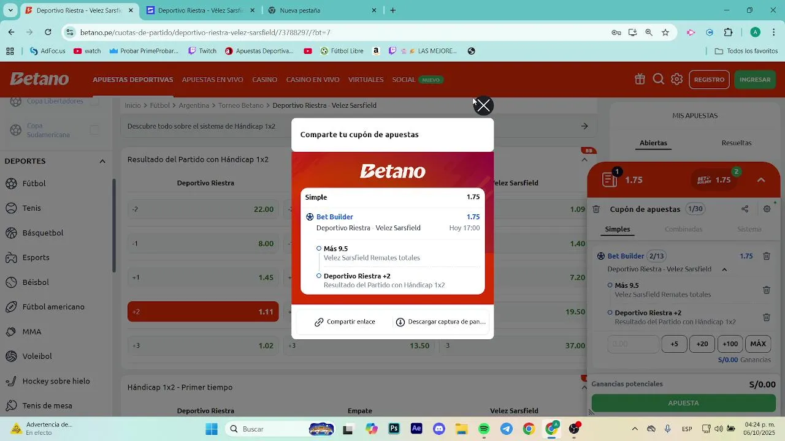Select Deportivo Riestra +1 odds 1.45
Screen dimensions: 785x441
point(203,277)
